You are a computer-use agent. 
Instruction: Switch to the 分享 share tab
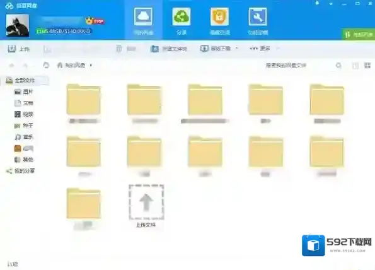[182, 21]
